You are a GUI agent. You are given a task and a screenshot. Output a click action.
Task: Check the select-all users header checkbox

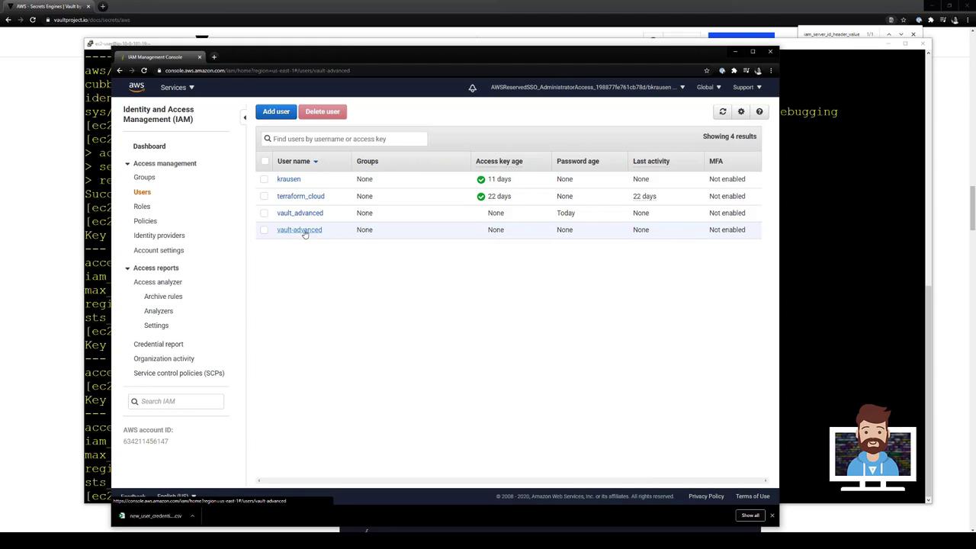265,162
